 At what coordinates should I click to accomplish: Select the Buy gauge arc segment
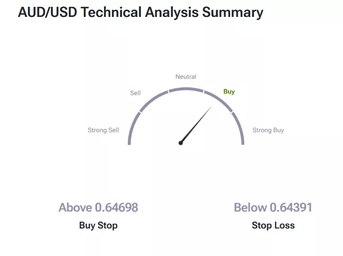click(x=218, y=99)
